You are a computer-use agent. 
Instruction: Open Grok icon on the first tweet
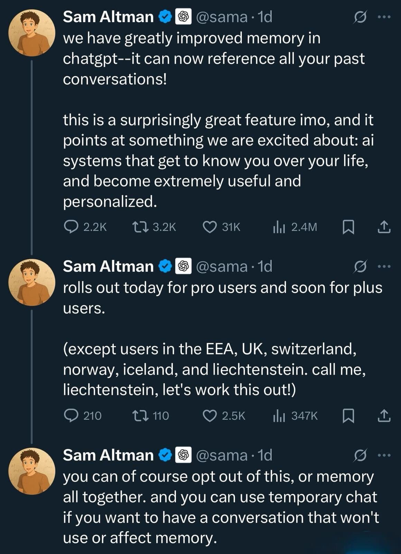coord(360,17)
